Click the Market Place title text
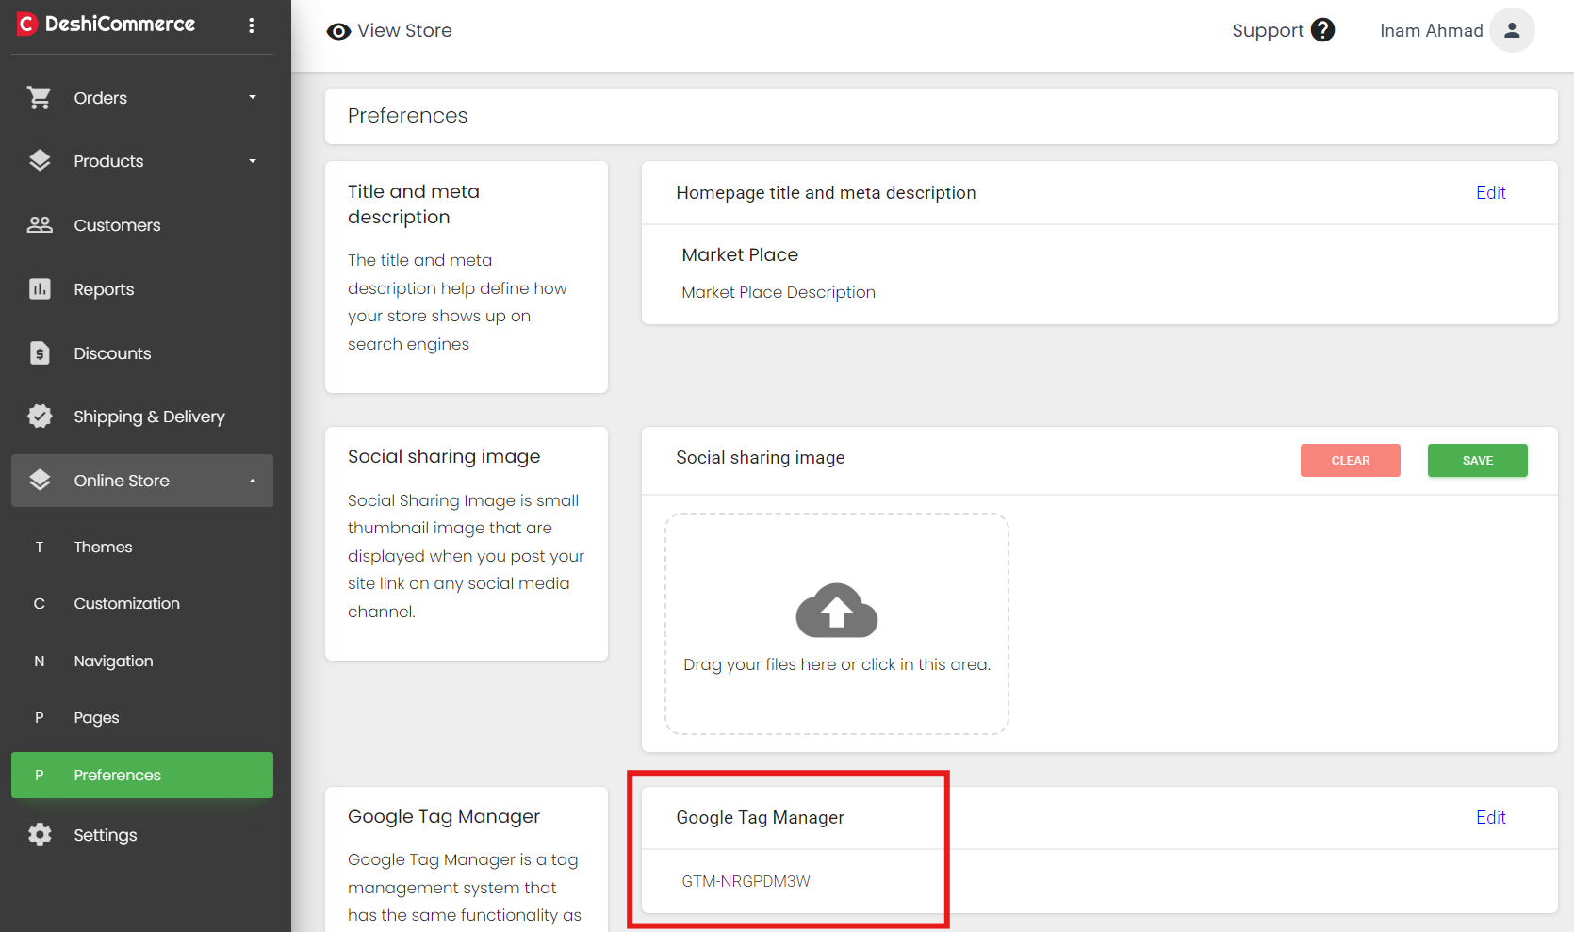Screen dimensions: 1574x932 coord(740,254)
